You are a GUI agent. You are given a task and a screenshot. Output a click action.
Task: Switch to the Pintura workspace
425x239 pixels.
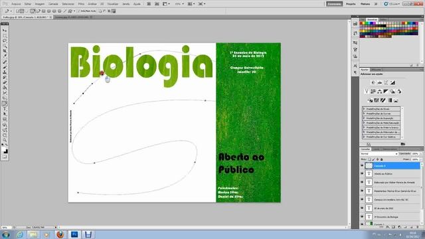365,4
